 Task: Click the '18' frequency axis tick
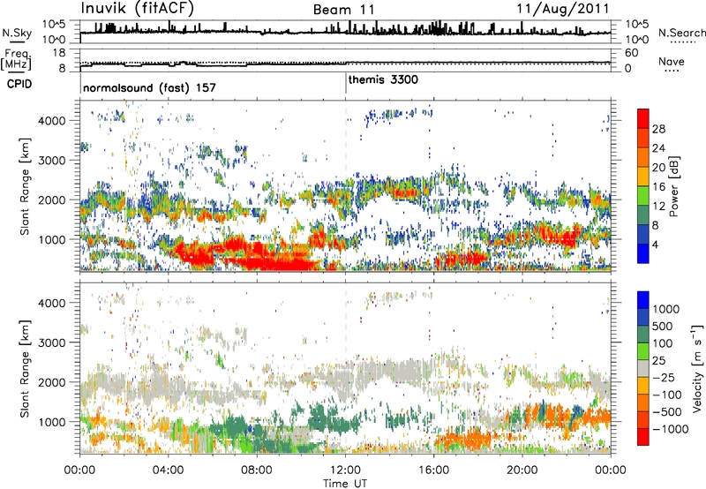tap(59, 53)
